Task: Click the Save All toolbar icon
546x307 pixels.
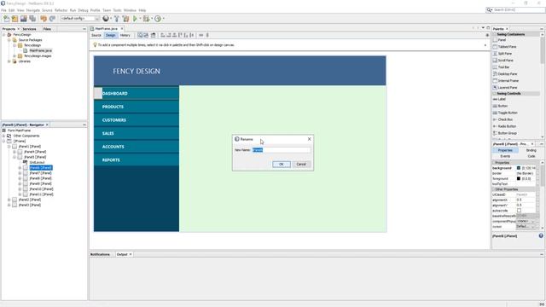Action: point(32,19)
